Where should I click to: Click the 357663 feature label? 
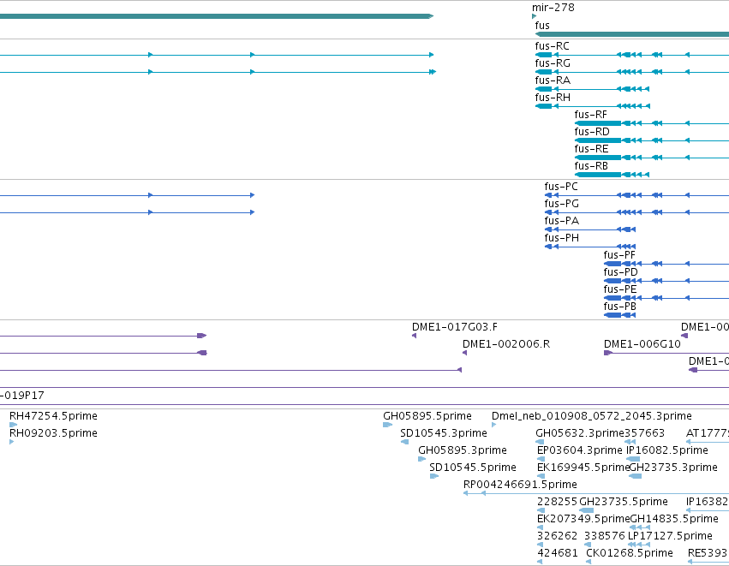click(644, 433)
